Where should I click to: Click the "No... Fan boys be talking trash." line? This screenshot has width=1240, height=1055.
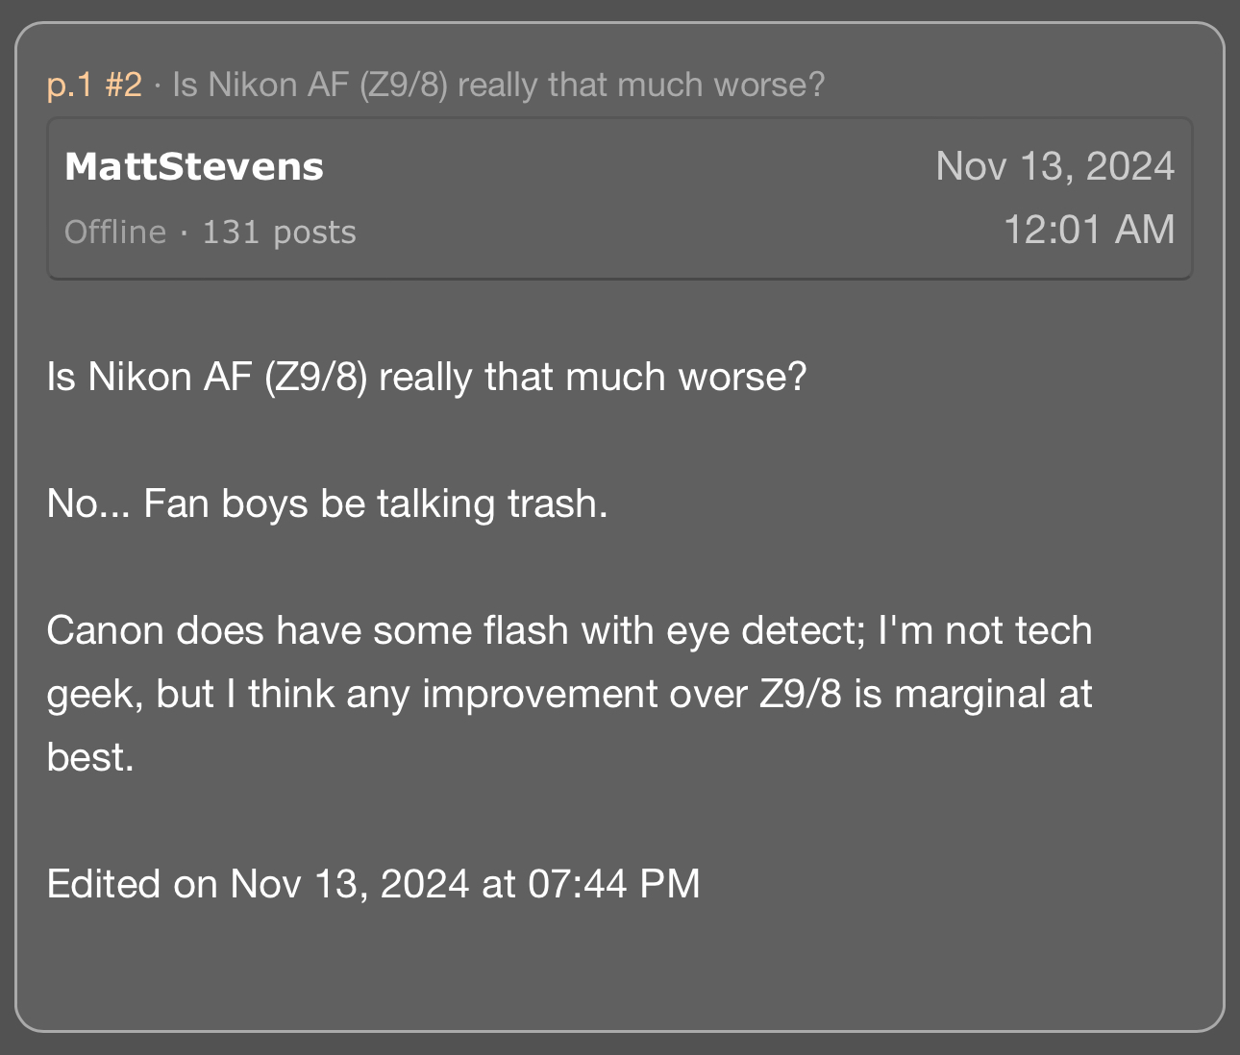(x=327, y=503)
